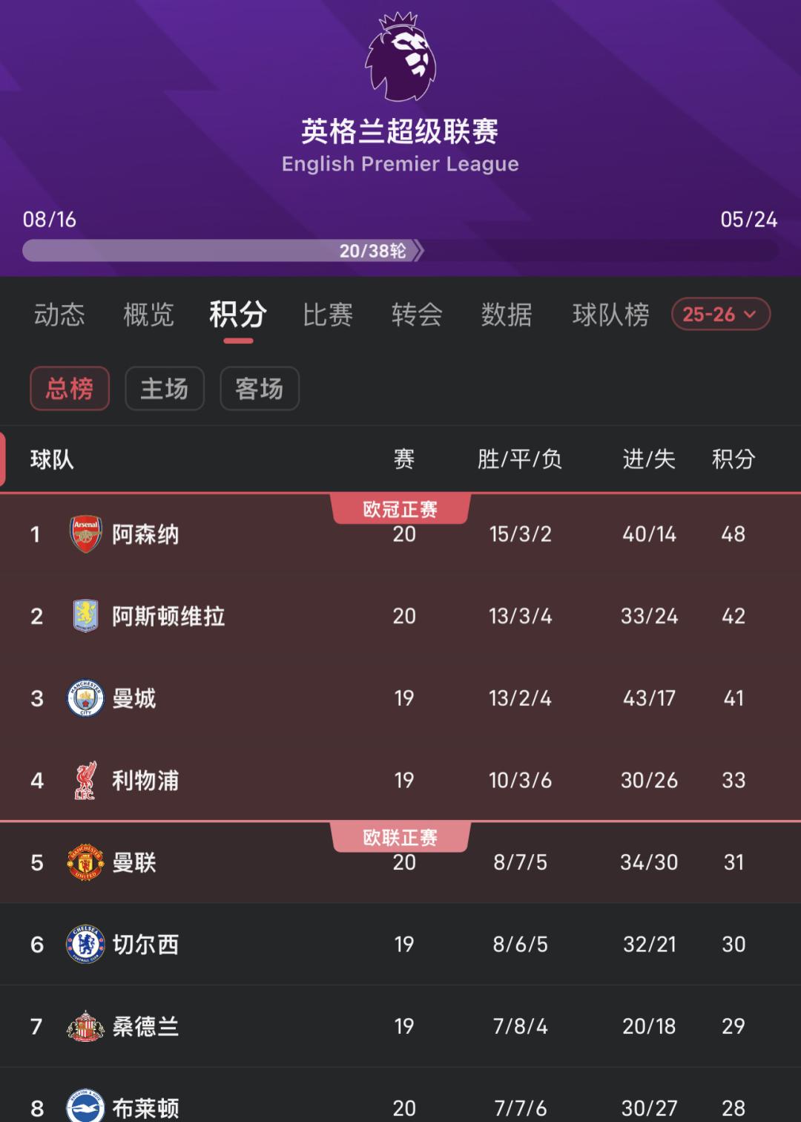
Task: Open Arsenal team crest
Action: (x=86, y=534)
